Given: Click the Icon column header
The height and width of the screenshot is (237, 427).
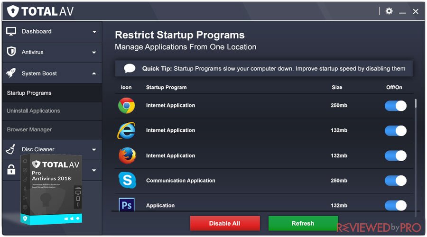Looking at the screenshot, I should (x=126, y=87).
